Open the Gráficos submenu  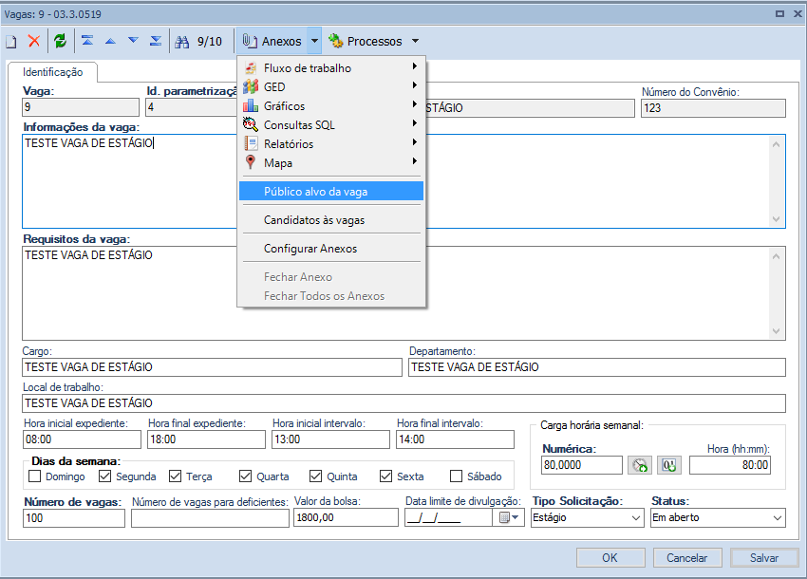click(x=332, y=106)
